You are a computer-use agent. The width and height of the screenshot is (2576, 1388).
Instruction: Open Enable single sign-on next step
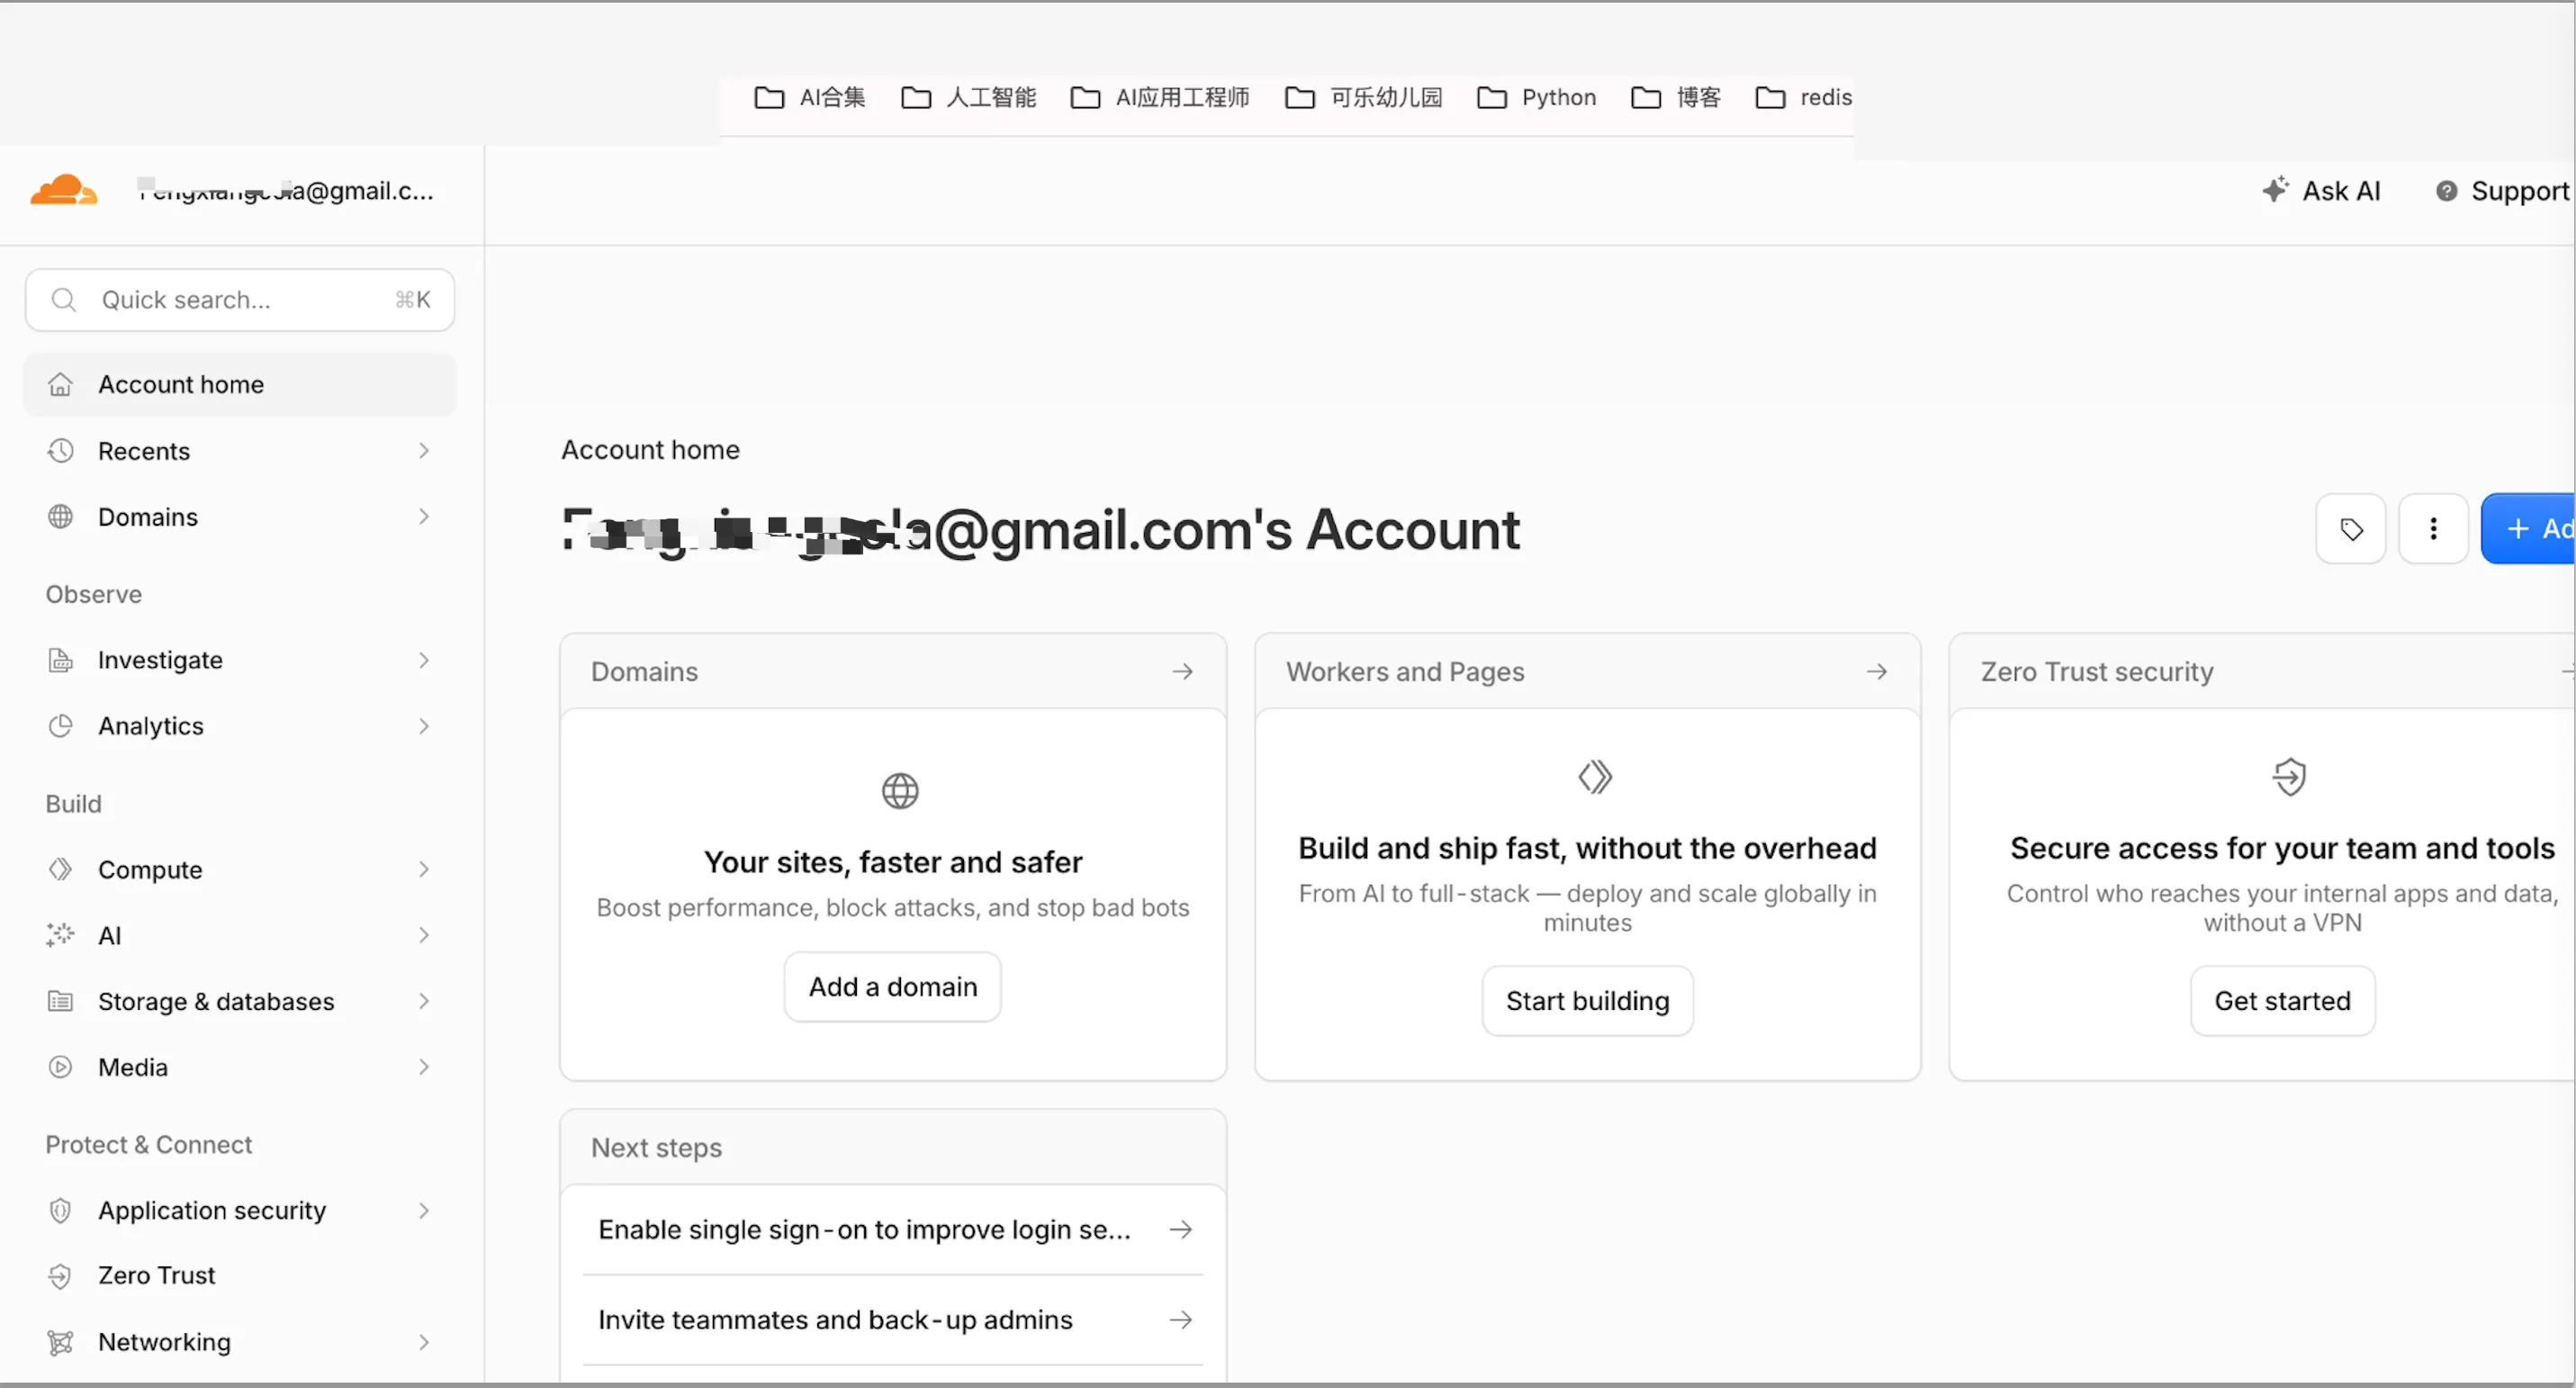pyautogui.click(x=893, y=1230)
